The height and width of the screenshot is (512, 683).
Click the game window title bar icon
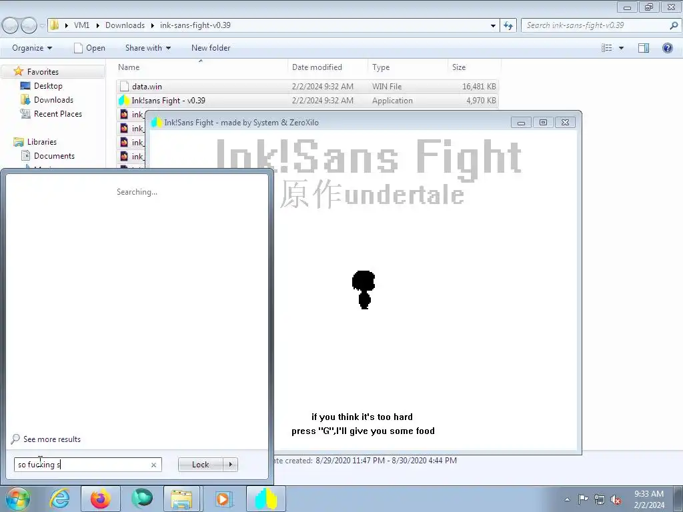coord(156,123)
